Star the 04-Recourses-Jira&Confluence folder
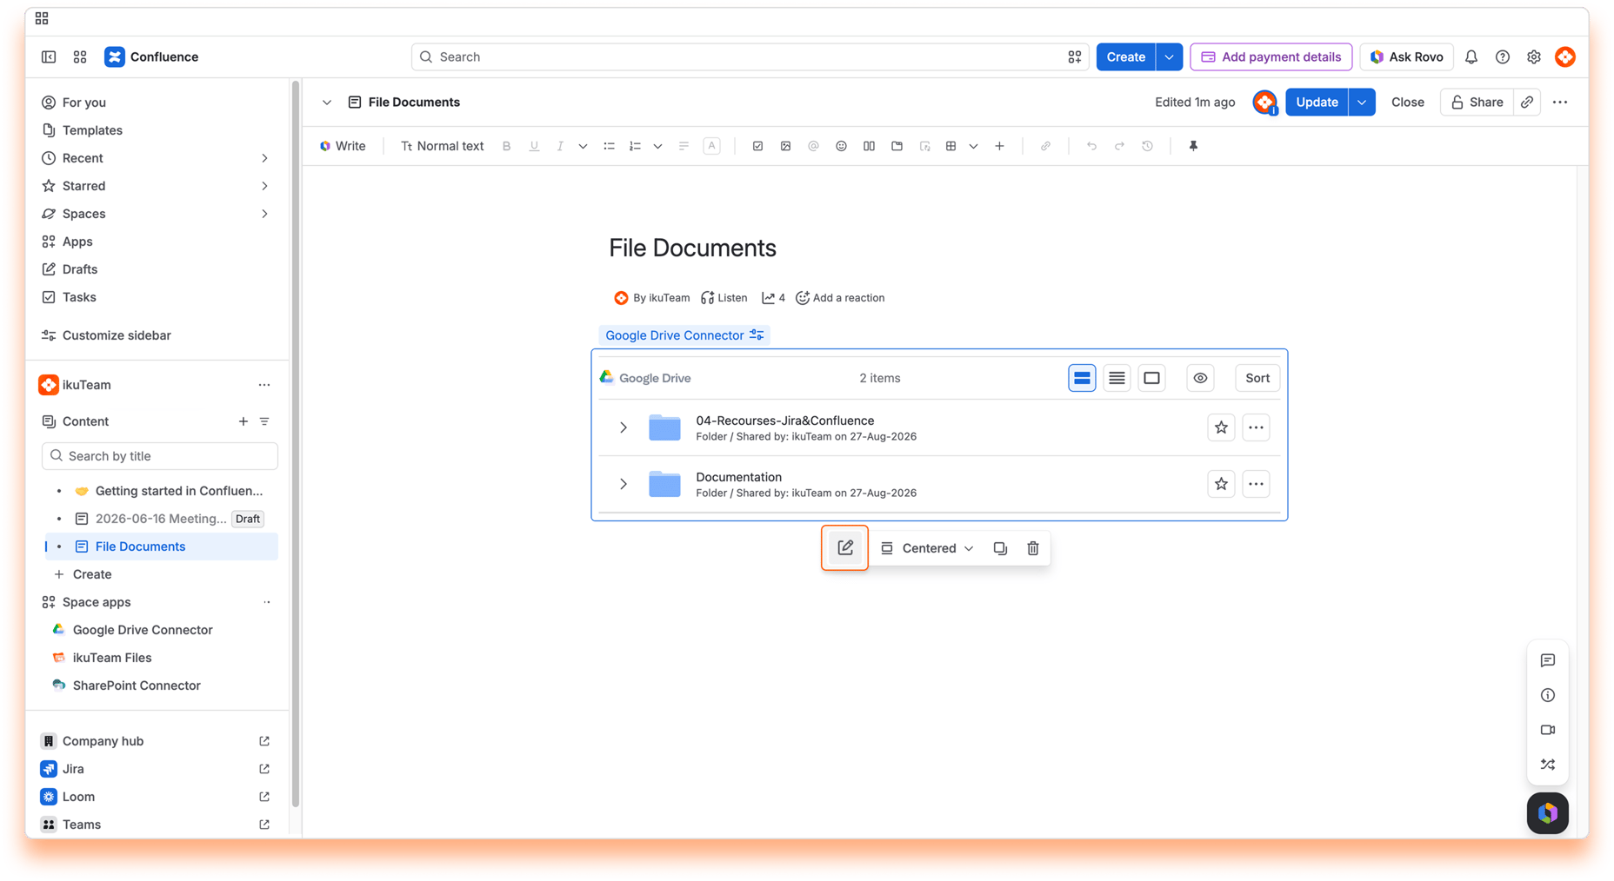 [1221, 427]
